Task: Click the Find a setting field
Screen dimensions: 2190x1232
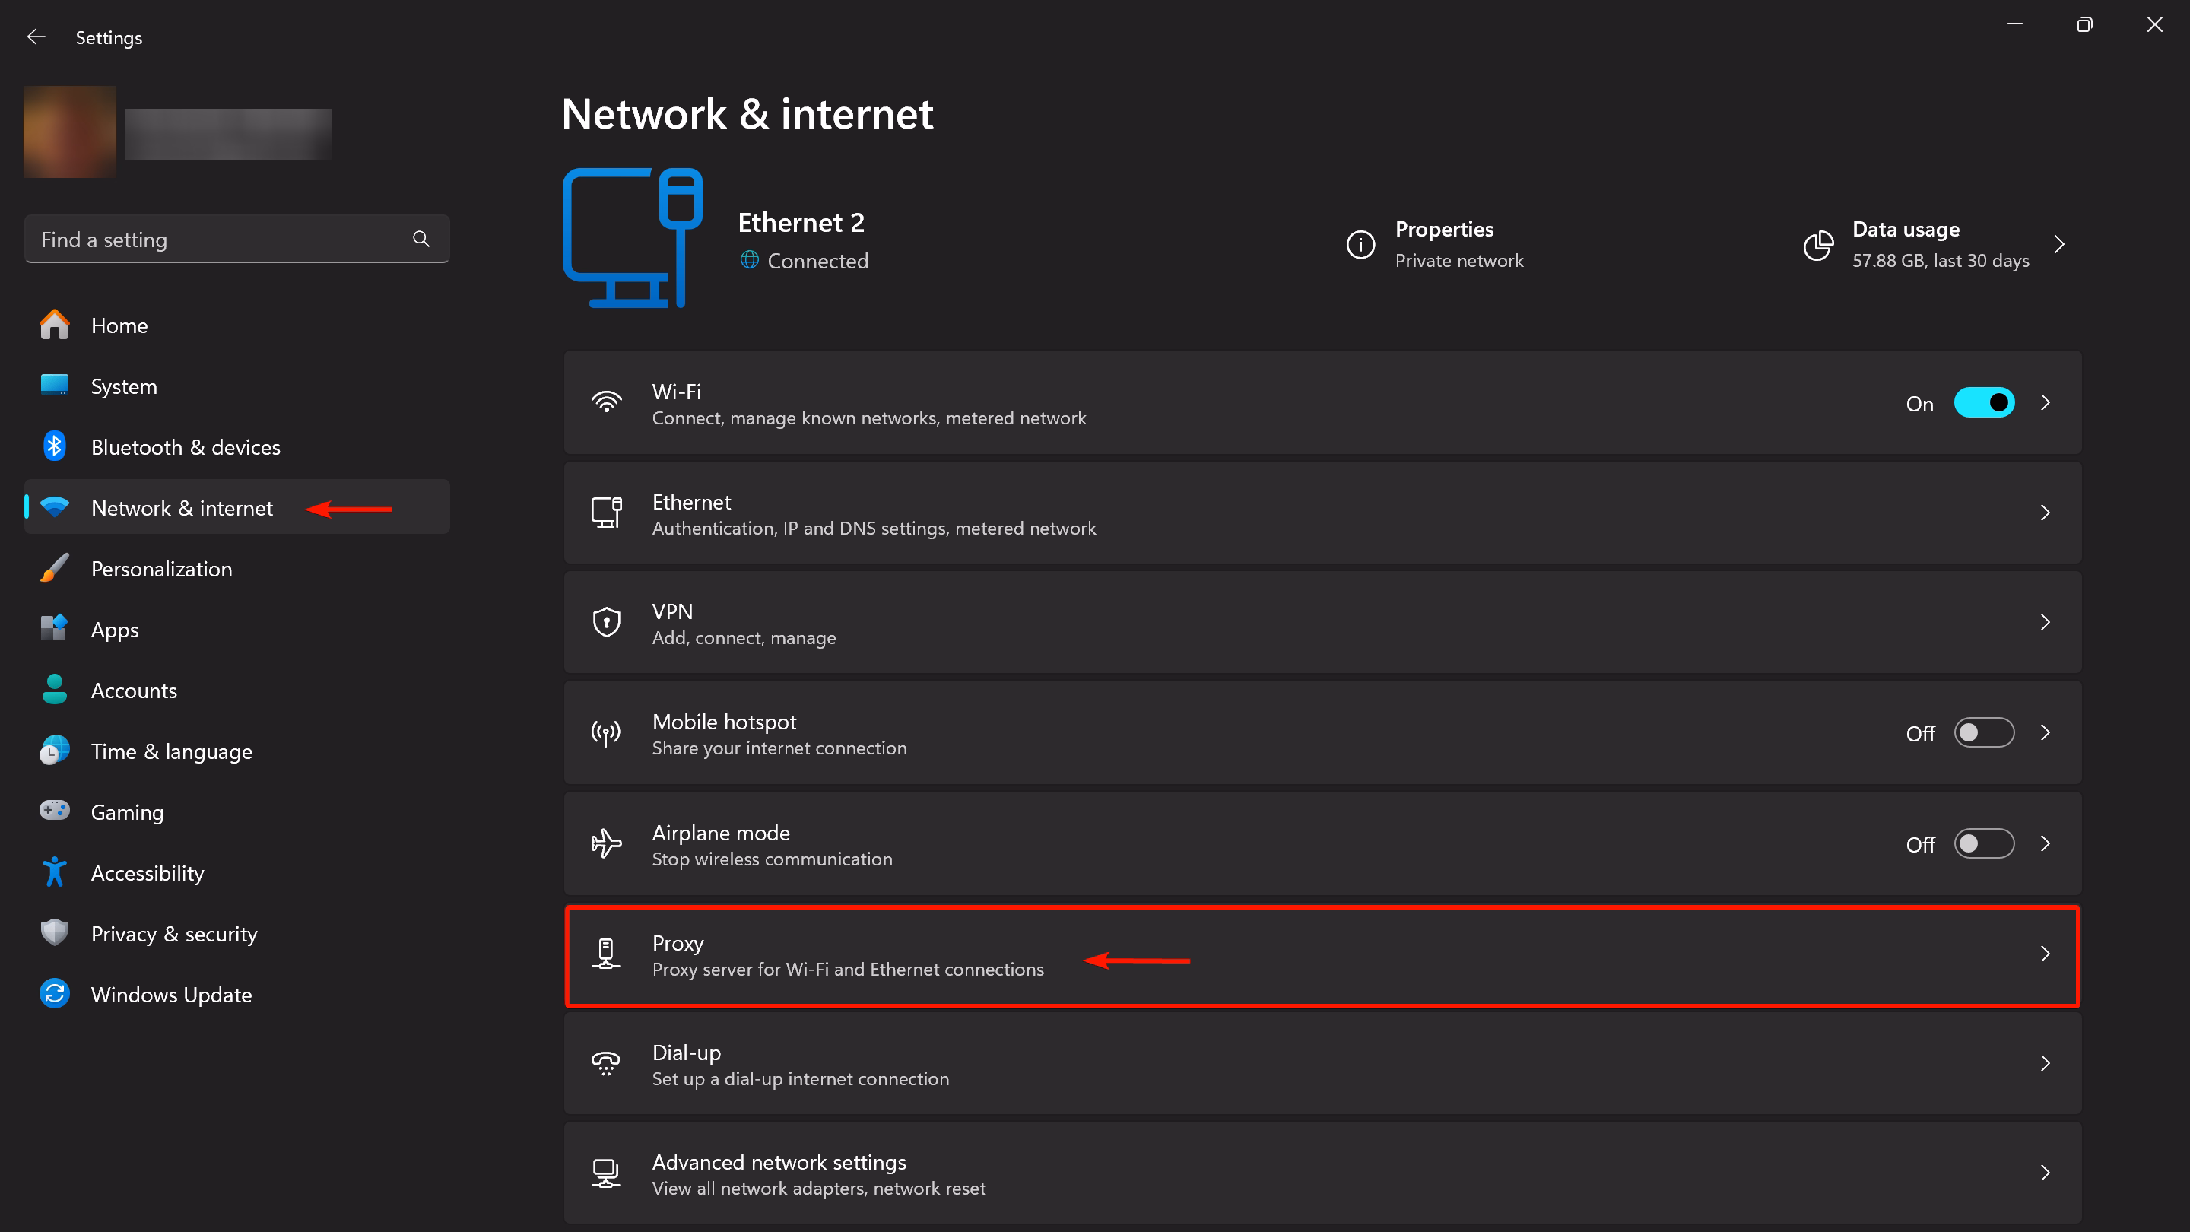Action: (236, 239)
